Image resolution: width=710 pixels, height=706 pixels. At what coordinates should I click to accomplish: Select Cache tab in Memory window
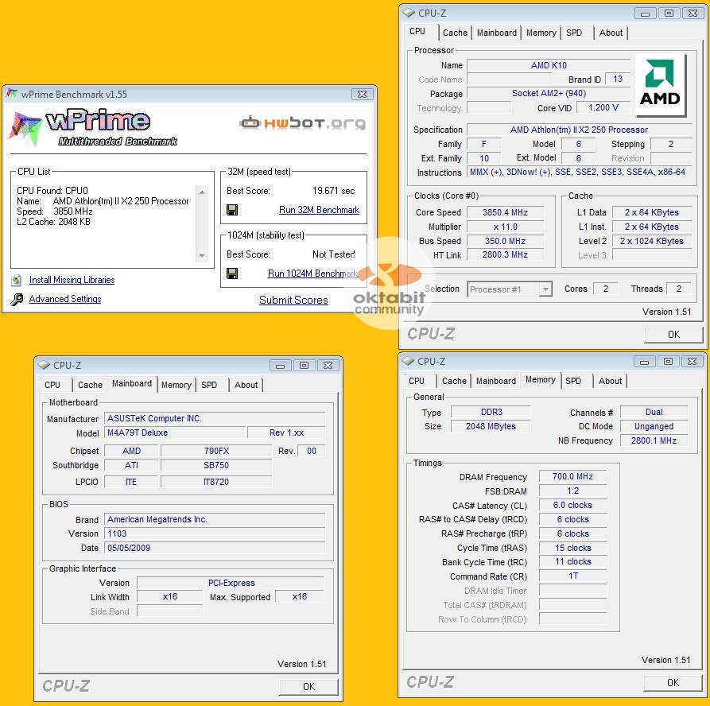tap(454, 381)
